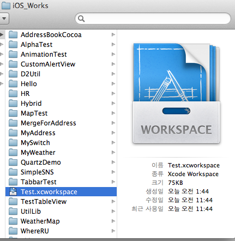Expand Hybrid using its column arrow
The image size is (235, 241).
pyautogui.click(x=113, y=103)
